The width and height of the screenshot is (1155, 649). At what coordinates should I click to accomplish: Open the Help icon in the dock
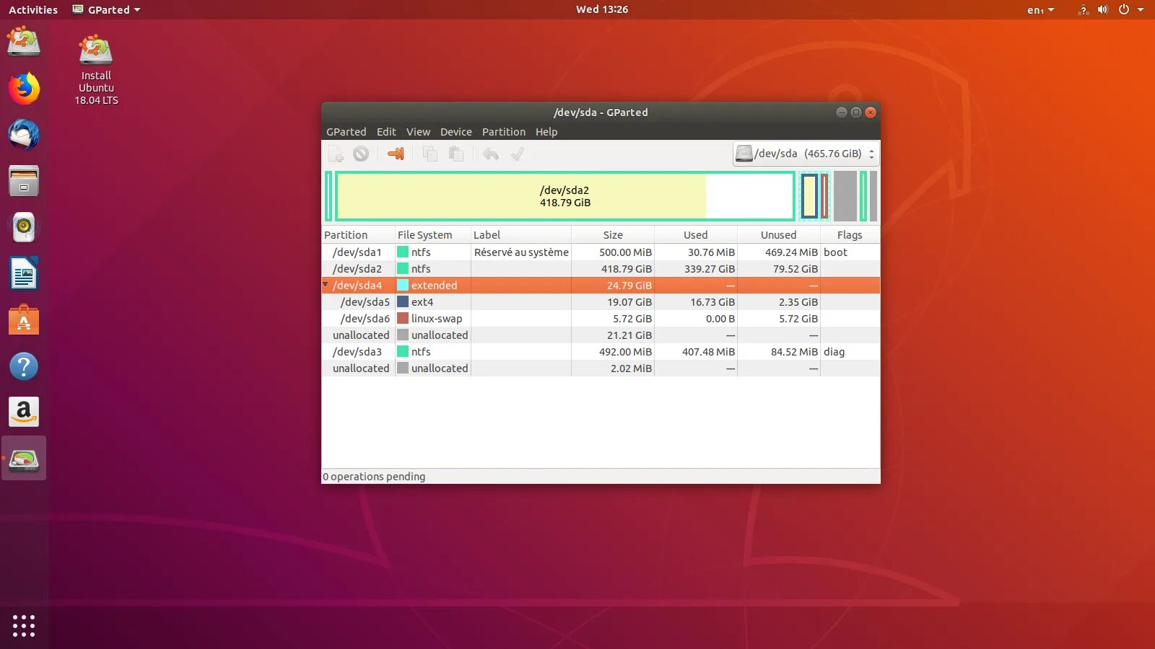[24, 366]
